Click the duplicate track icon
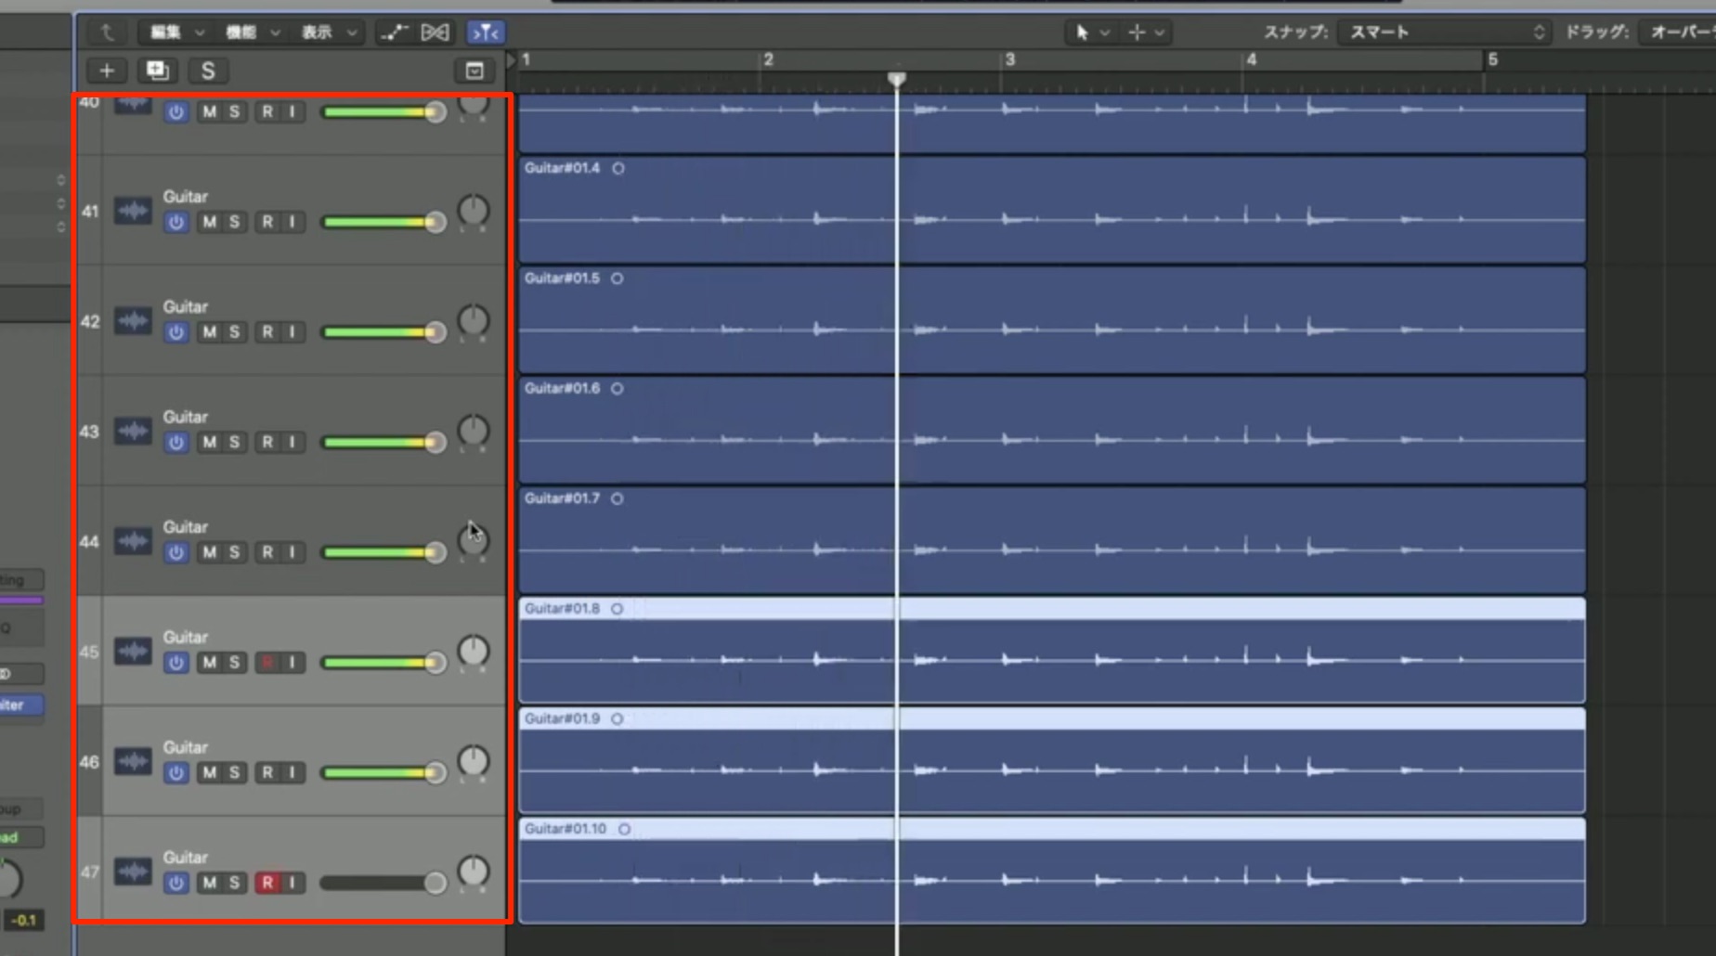This screenshot has width=1716, height=956. point(157,71)
